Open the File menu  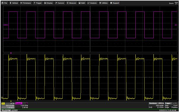[x=4, y=3]
